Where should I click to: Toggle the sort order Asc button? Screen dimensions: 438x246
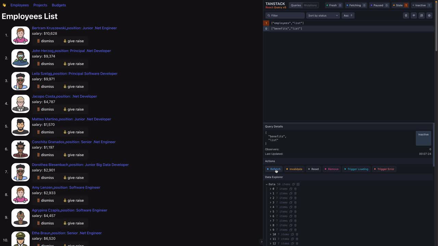348,15
